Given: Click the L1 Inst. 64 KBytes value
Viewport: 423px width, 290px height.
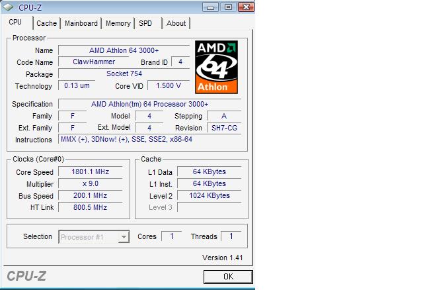Looking at the screenshot, I should point(210,184).
